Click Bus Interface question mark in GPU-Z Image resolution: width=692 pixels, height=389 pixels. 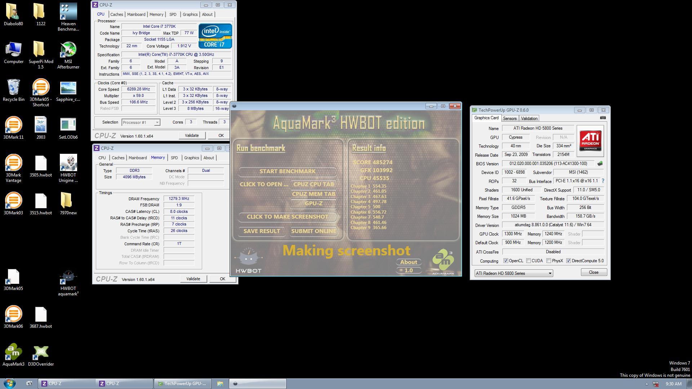pos(603,181)
